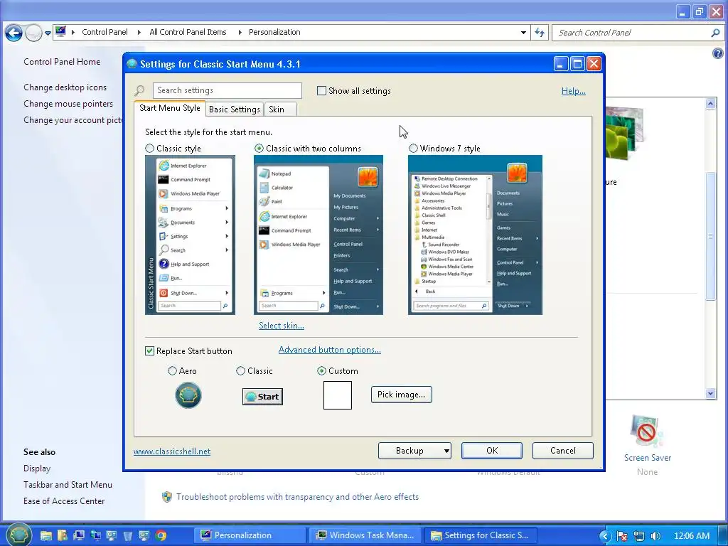The image size is (728, 546).
Task: Switch to Personalization taskbar window
Action: click(250, 535)
